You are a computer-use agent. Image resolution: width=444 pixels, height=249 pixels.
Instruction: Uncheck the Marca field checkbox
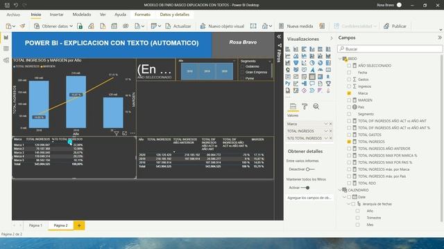point(349,93)
